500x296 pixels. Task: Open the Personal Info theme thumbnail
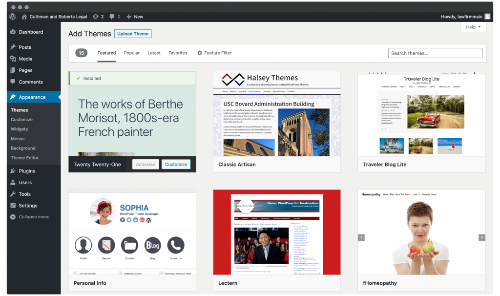[x=132, y=233]
